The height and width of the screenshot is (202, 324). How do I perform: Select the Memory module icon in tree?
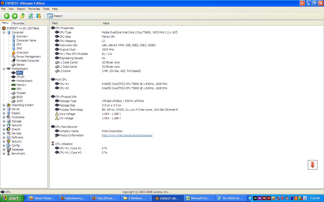pyautogui.click(x=14, y=85)
